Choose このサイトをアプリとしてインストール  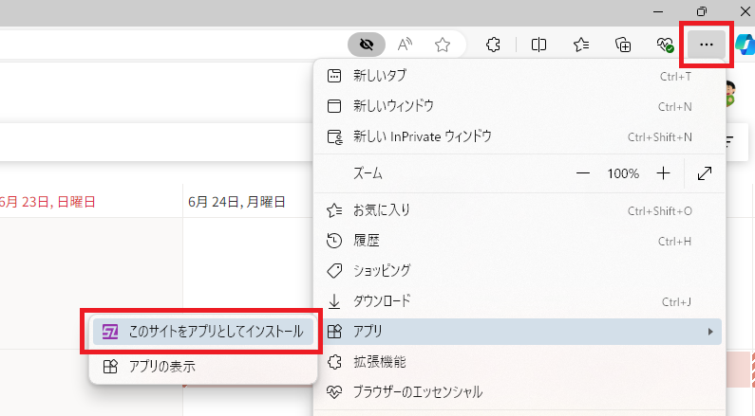tap(202, 332)
